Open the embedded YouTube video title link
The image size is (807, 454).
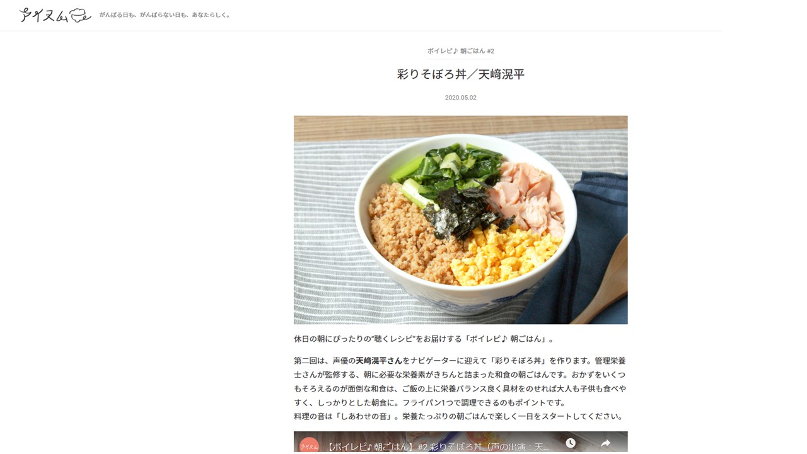click(439, 446)
